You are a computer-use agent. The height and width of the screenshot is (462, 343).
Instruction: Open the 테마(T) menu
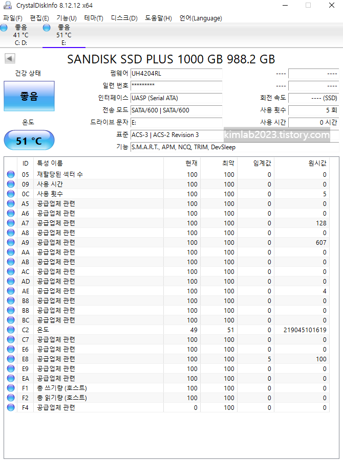pos(94,18)
